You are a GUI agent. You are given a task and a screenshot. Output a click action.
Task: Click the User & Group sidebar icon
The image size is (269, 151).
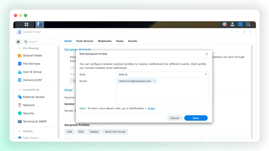click(20, 72)
